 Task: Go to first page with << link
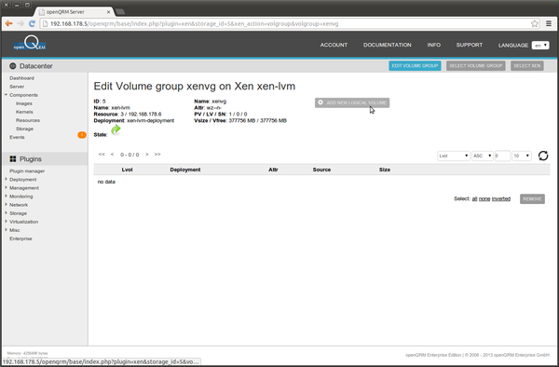pos(102,155)
